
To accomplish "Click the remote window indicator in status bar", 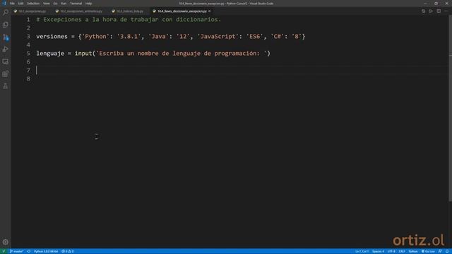I will pos(4,251).
